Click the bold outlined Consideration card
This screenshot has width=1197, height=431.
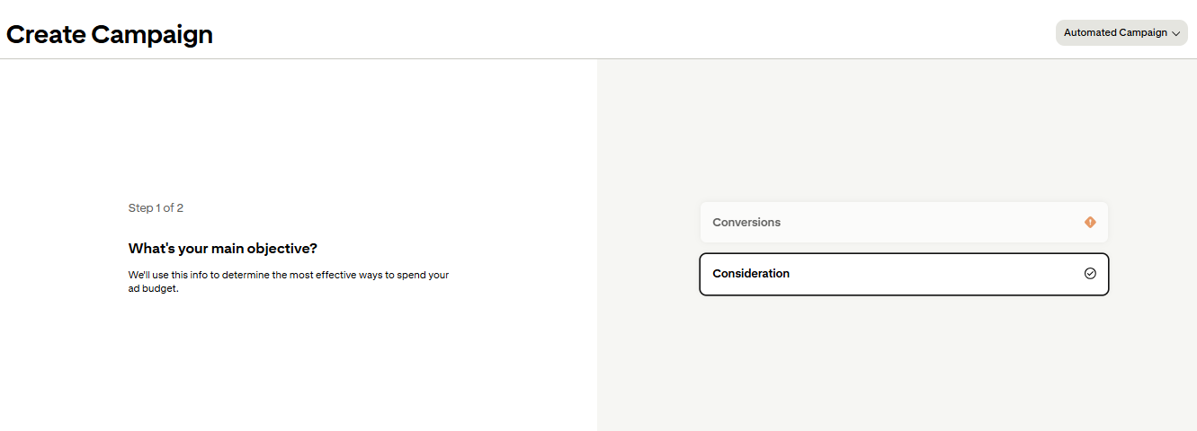904,274
